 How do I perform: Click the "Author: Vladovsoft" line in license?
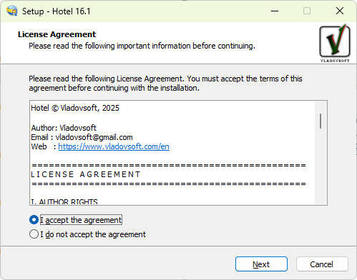coord(64,128)
